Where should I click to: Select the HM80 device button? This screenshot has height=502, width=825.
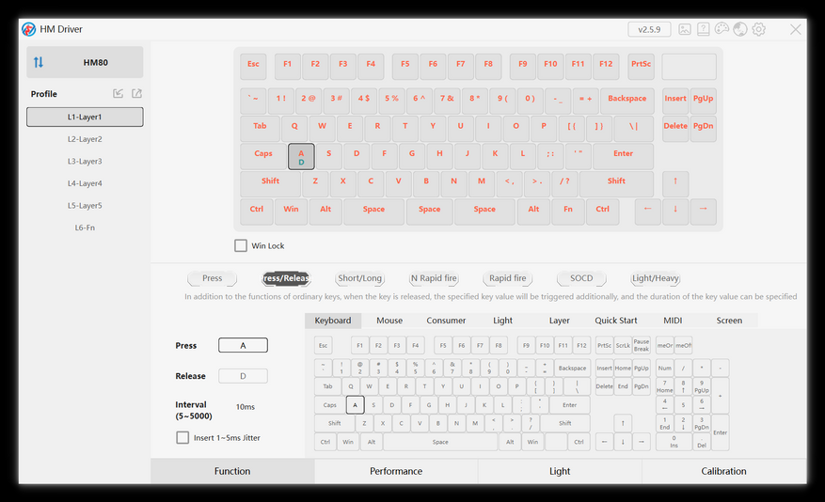[x=85, y=63]
